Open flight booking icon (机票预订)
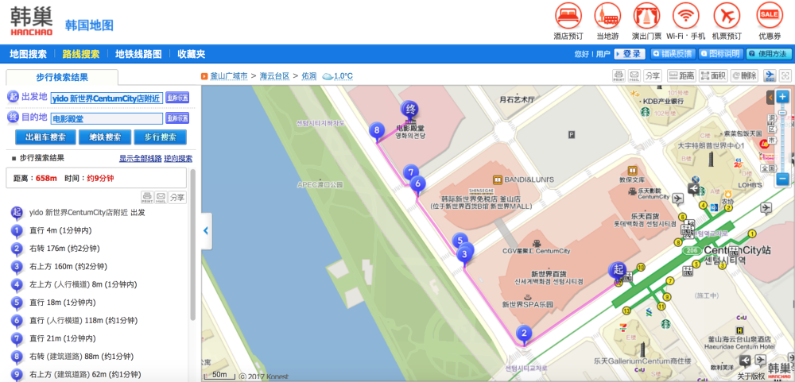The width and height of the screenshot is (795, 382). (x=727, y=16)
